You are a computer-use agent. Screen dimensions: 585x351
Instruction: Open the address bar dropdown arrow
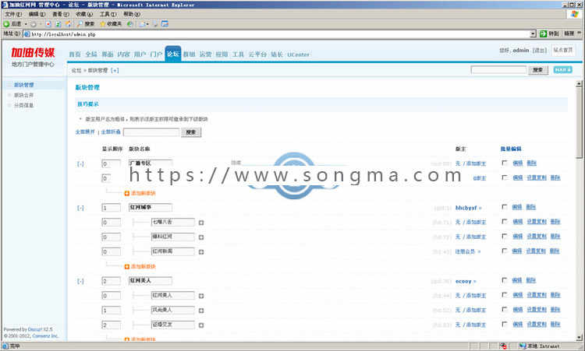click(534, 34)
